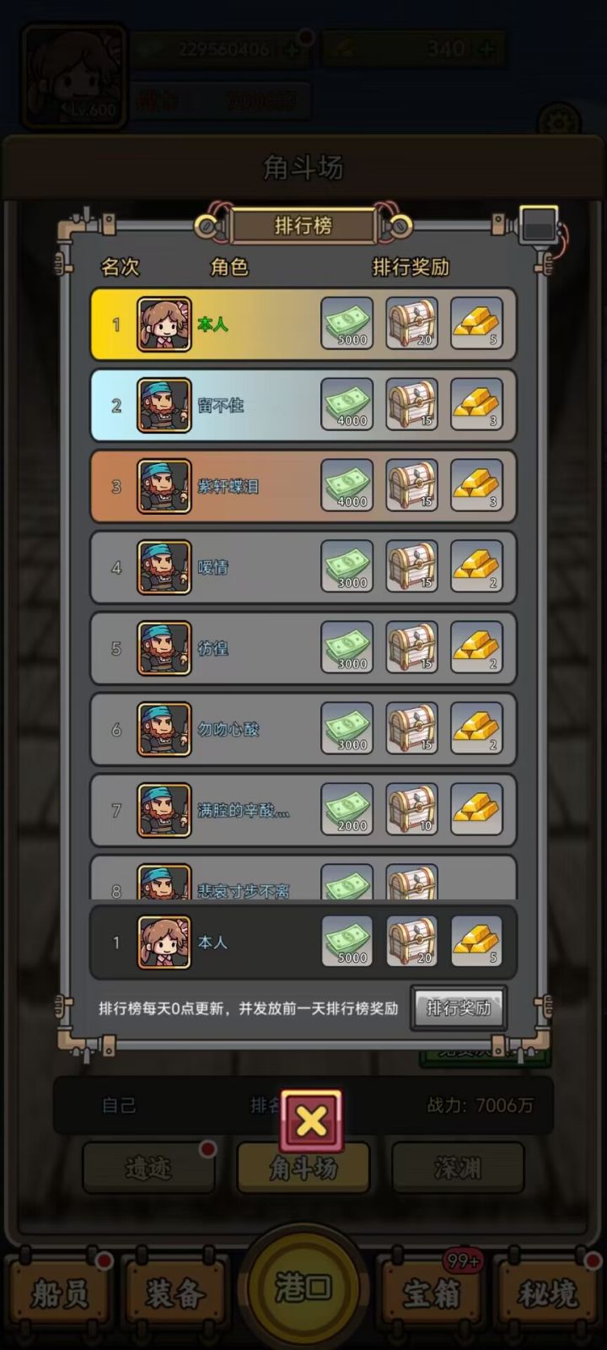Tap the treasure chest 20 icon in rank 1
607x1350 pixels.
pyautogui.click(x=412, y=323)
